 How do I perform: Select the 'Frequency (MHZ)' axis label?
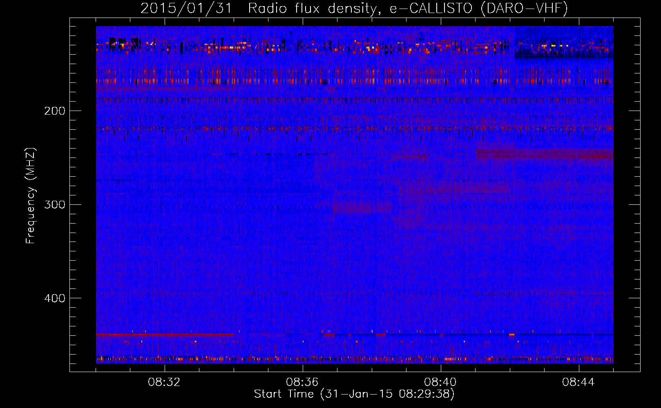tap(31, 196)
